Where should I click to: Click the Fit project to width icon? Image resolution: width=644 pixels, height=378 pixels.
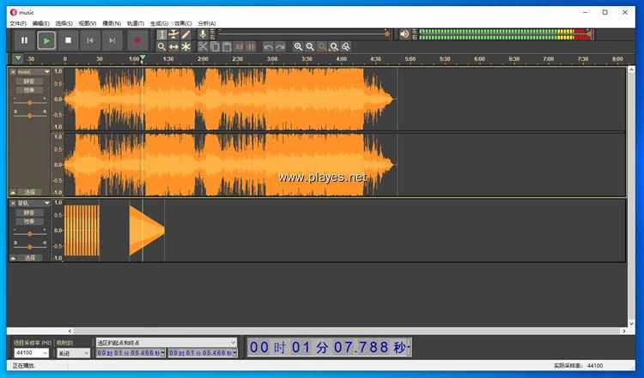click(334, 47)
